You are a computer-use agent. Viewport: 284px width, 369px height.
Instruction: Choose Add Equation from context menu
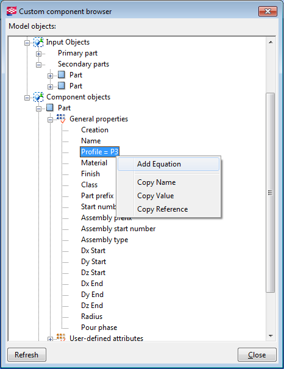168,164
